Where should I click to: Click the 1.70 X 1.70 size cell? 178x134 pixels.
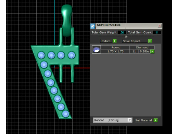click(115, 51)
